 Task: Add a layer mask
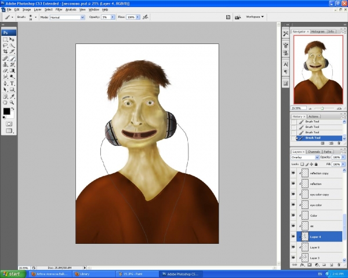pyautogui.click(x=309, y=265)
